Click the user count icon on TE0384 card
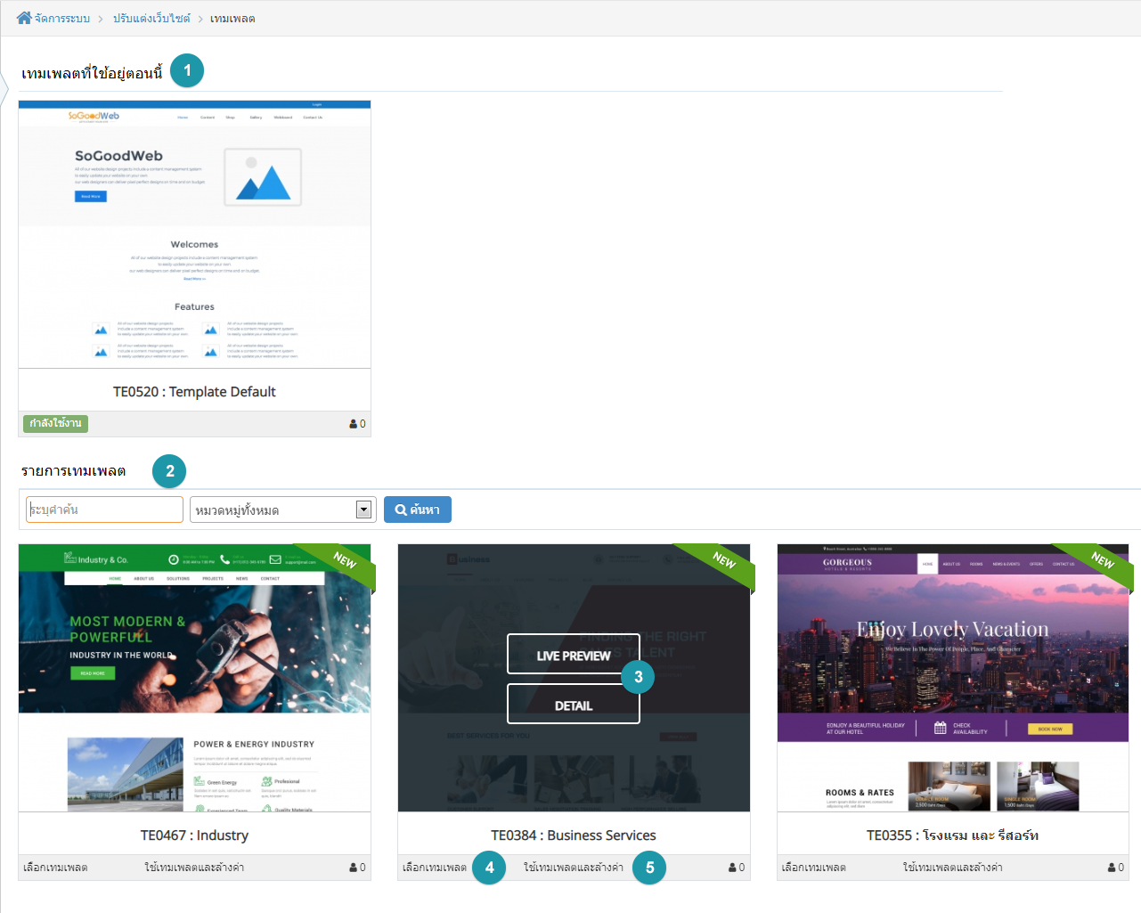The width and height of the screenshot is (1141, 913). 732,868
